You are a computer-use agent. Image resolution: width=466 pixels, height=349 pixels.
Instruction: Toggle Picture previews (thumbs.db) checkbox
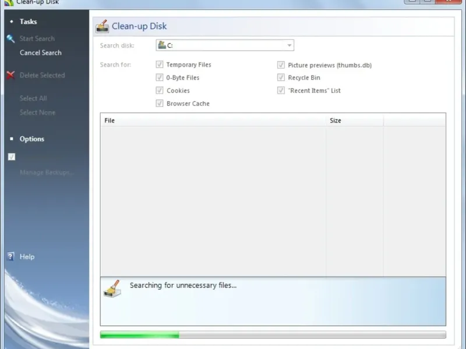(x=281, y=65)
